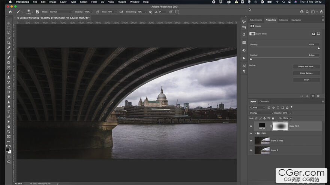
Task: Click Apply Mask icon in Properties
Action: coord(307,96)
